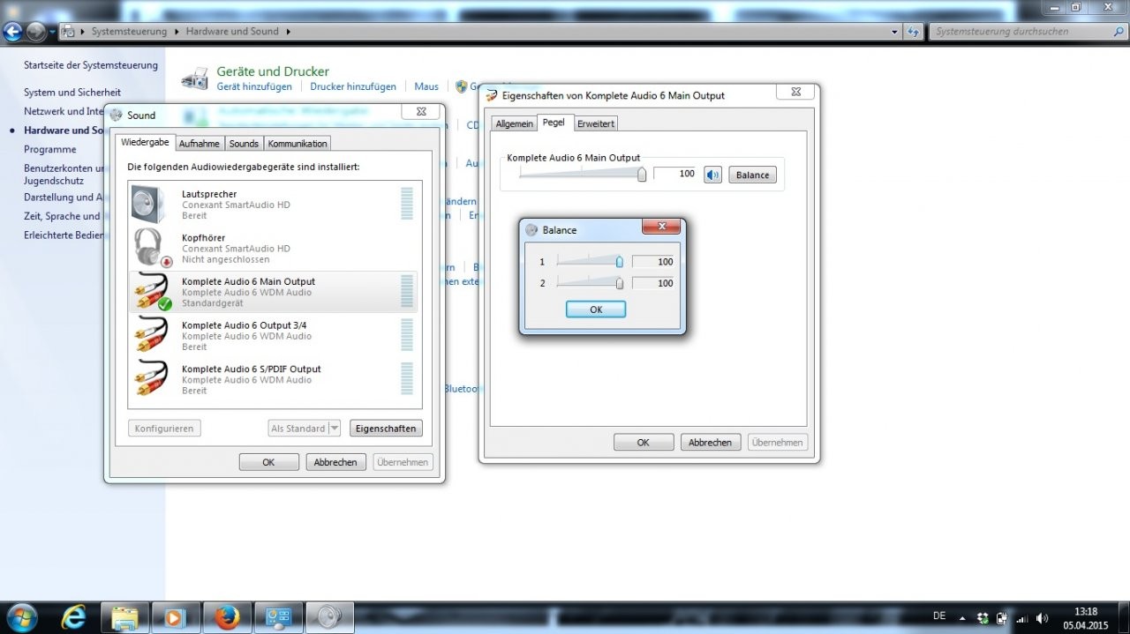Image resolution: width=1130 pixels, height=634 pixels.
Task: Open Internet Explorer from the taskbar
Action: 74,617
